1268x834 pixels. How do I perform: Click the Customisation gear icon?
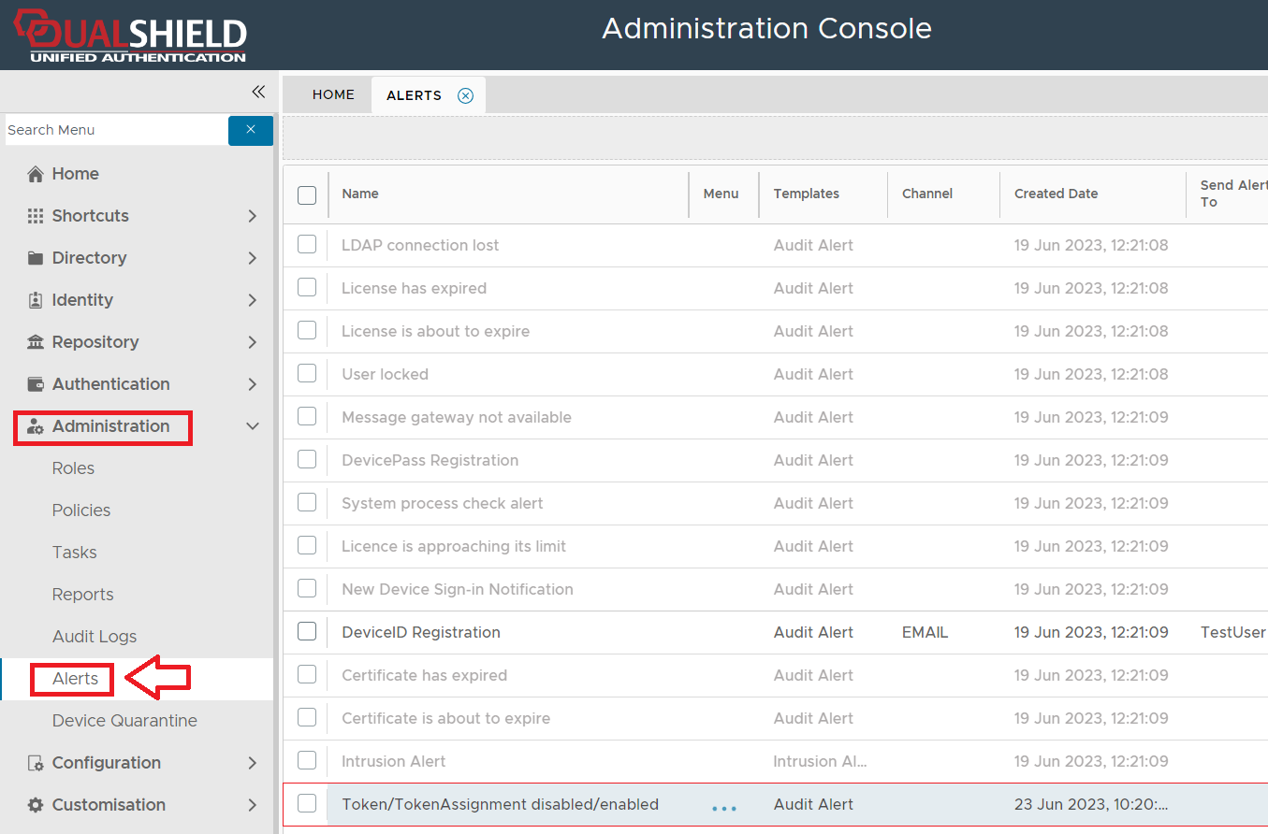[x=36, y=805]
